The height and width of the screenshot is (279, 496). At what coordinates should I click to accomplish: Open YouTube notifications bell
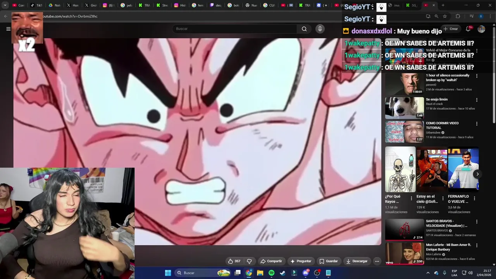[x=468, y=29]
